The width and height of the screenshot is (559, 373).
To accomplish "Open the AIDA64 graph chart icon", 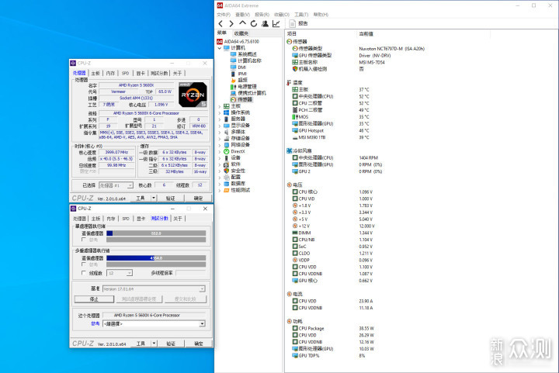I will (276, 23).
